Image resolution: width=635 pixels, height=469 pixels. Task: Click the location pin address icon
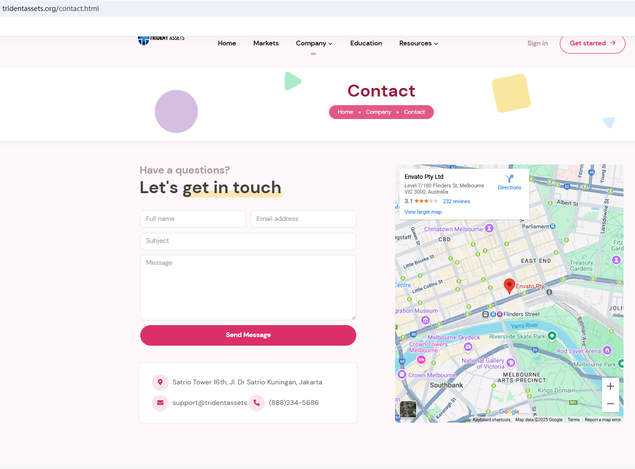(160, 382)
